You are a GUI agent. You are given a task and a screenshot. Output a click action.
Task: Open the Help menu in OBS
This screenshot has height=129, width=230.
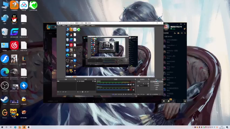click(93, 26)
